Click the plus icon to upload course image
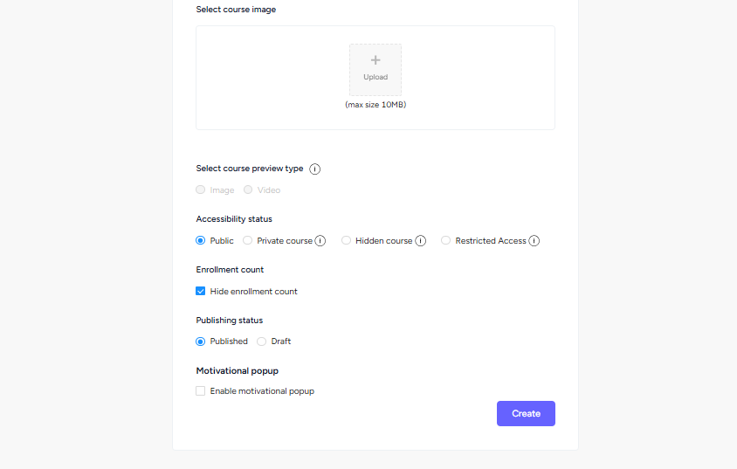 (375, 61)
